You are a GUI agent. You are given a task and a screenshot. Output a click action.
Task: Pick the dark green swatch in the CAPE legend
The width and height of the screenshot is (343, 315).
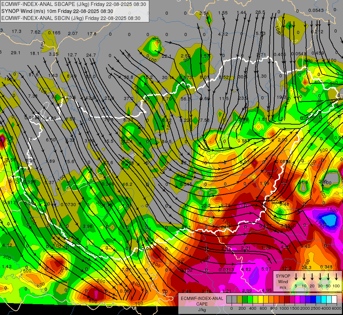[245, 300]
